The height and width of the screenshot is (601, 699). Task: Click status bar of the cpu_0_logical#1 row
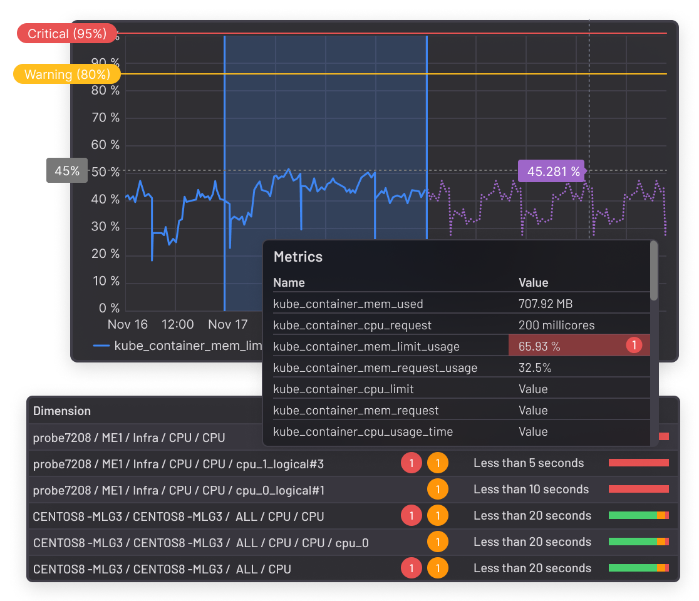638,489
